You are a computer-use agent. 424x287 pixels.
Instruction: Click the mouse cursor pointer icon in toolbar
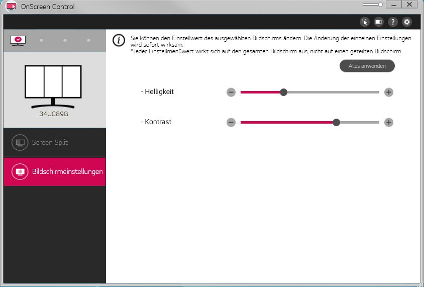[365, 22]
